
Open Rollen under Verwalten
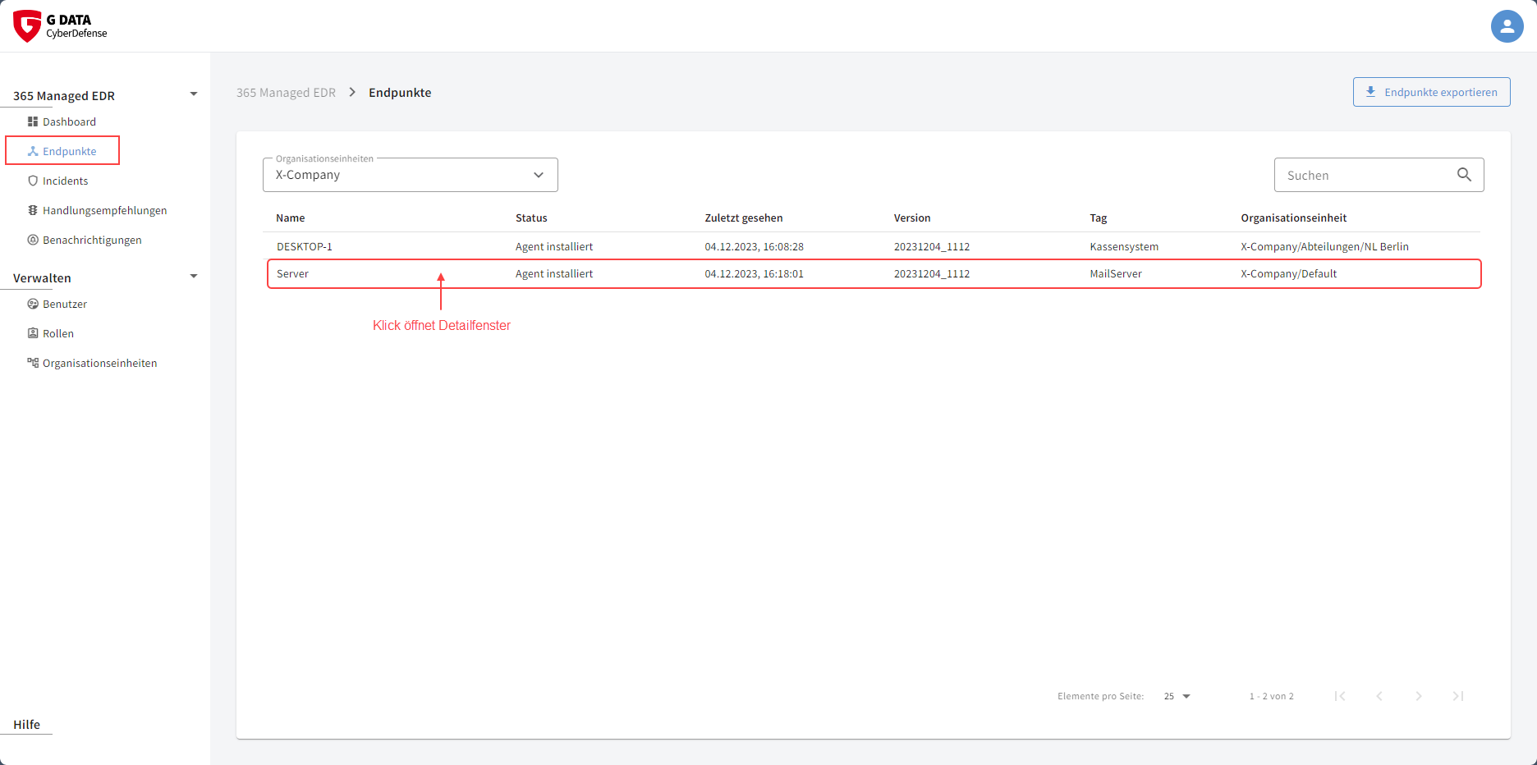click(58, 333)
